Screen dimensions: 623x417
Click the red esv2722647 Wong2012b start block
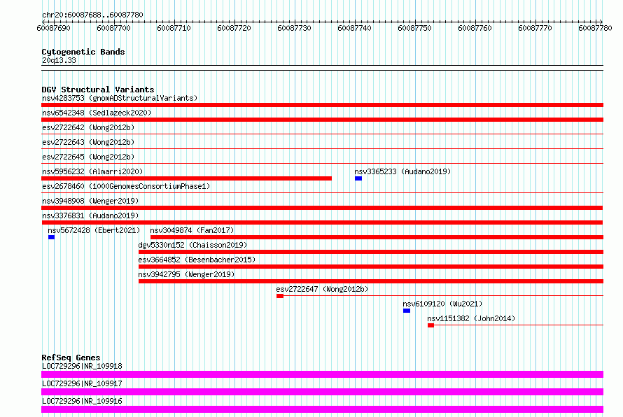tap(280, 296)
